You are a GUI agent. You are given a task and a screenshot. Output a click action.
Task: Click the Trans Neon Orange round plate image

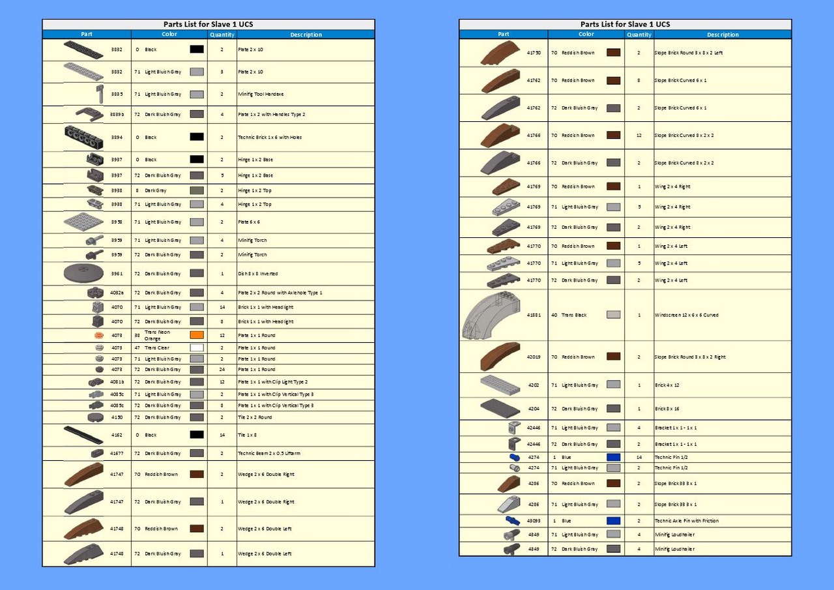[99, 335]
